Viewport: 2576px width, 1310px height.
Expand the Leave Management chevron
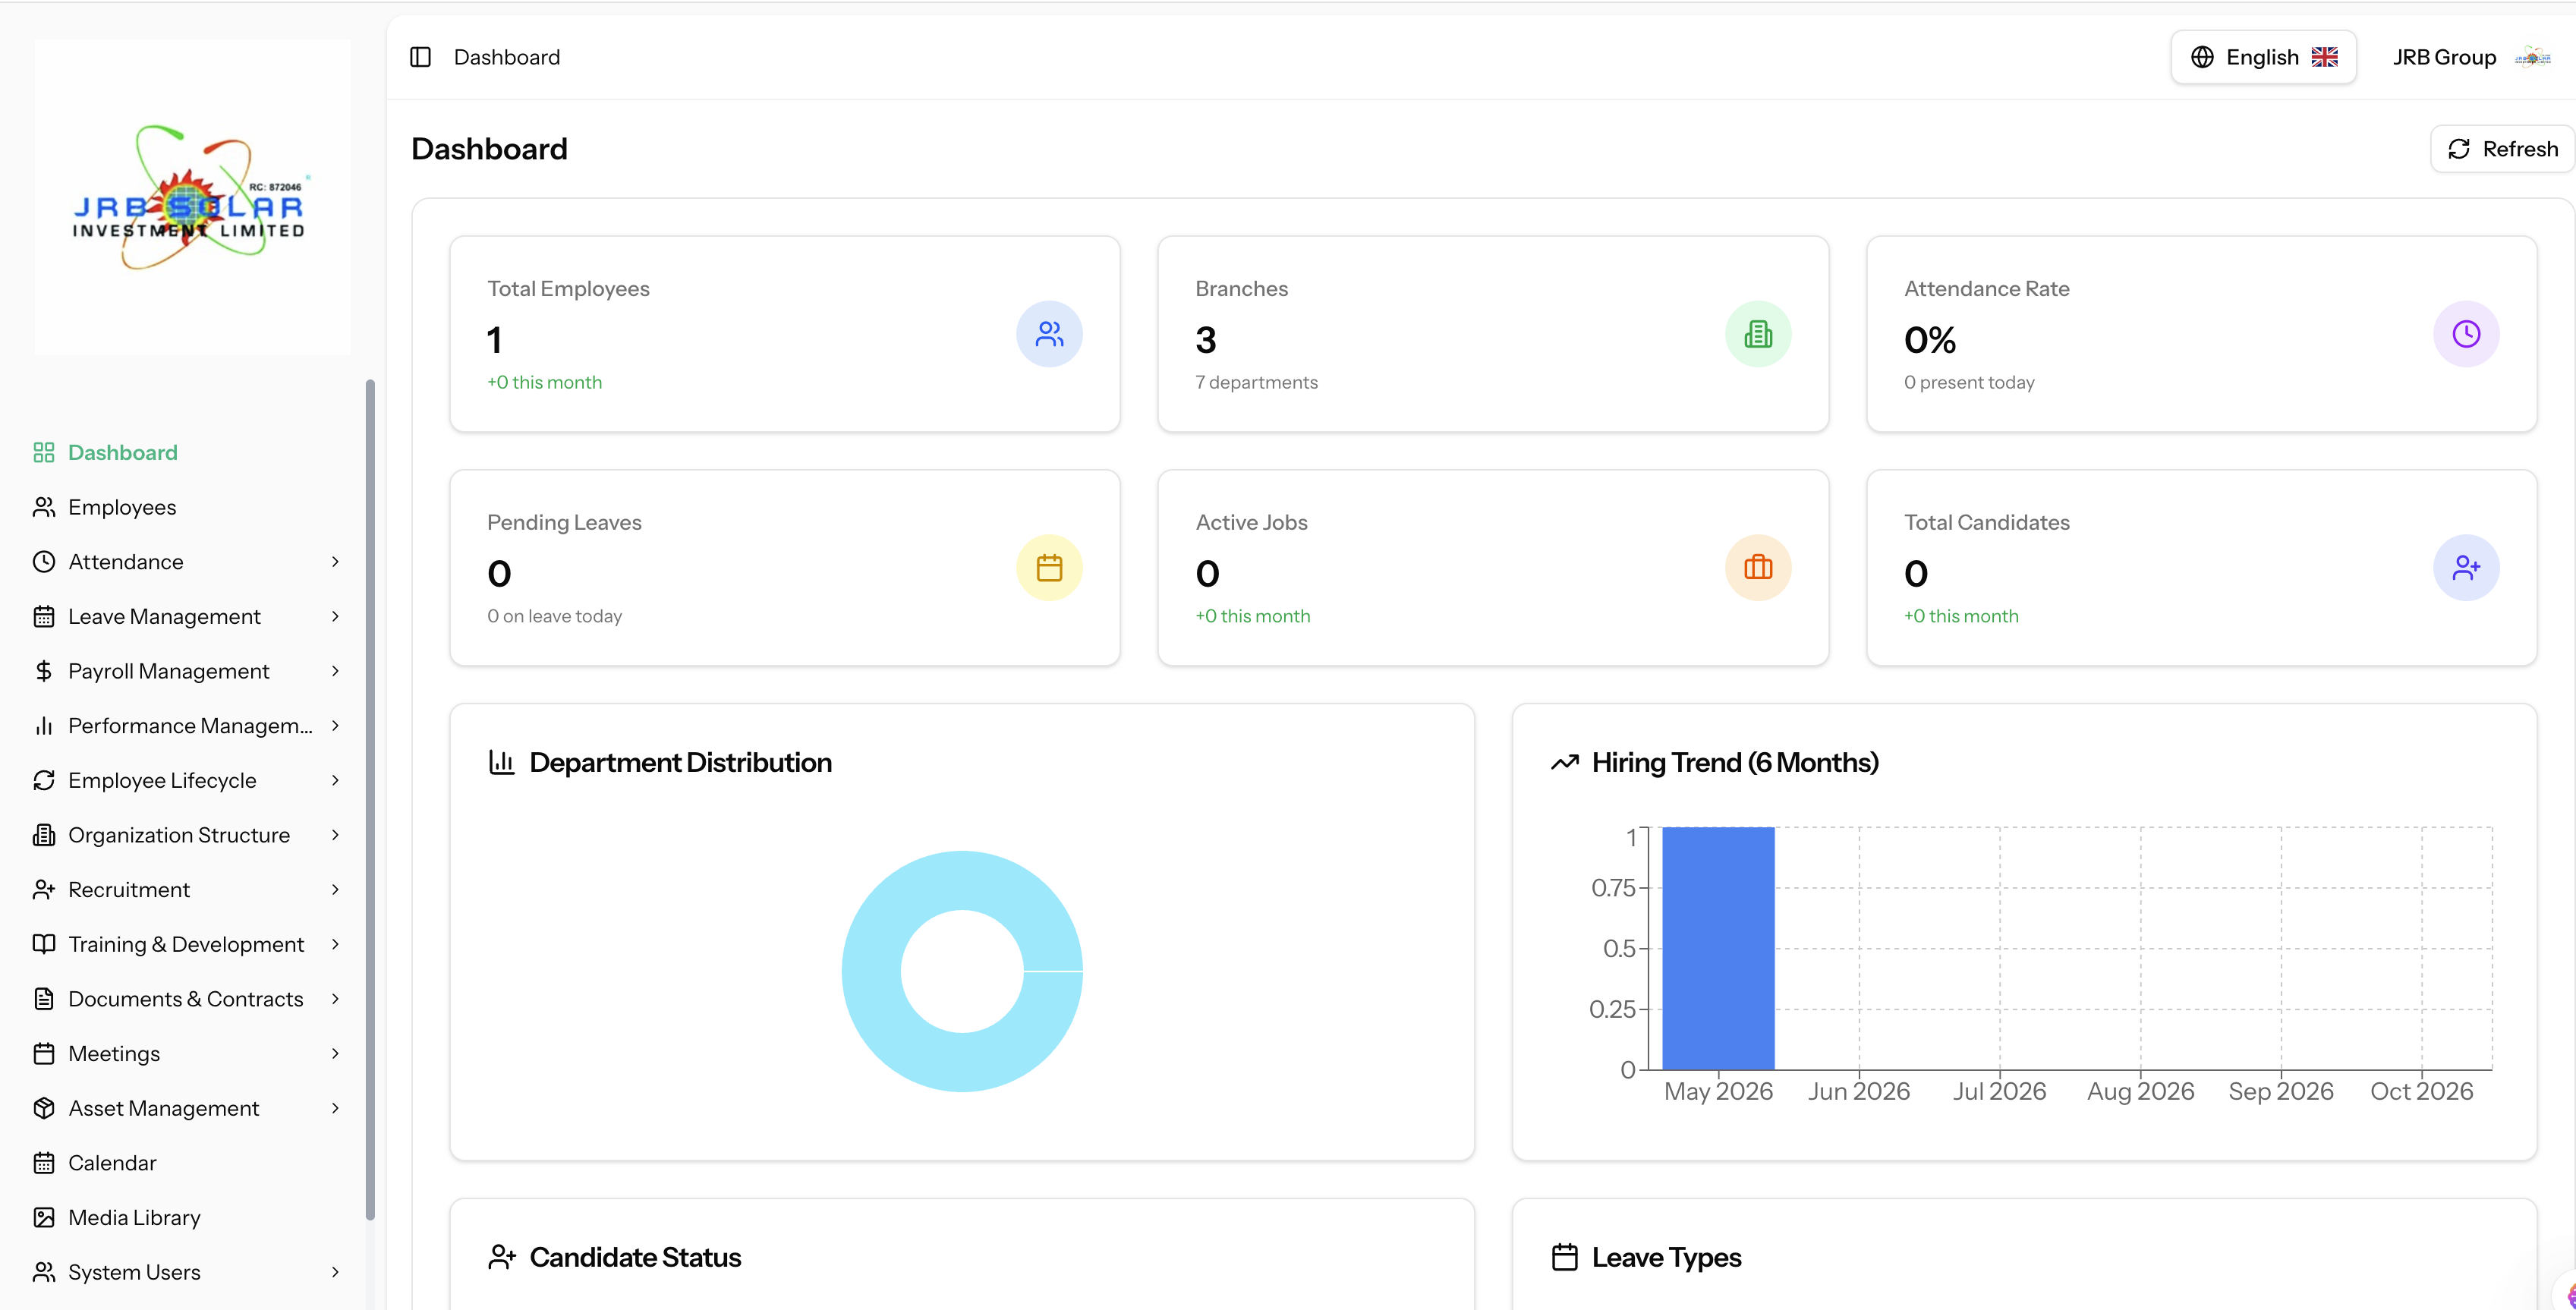[x=335, y=616]
